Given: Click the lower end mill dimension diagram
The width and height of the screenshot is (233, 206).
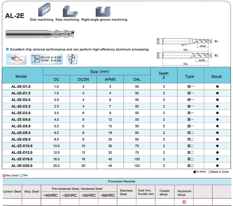Looking at the screenshot, I should point(186,59).
